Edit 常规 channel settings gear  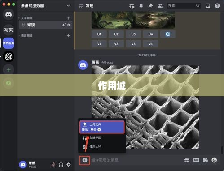[69, 25]
